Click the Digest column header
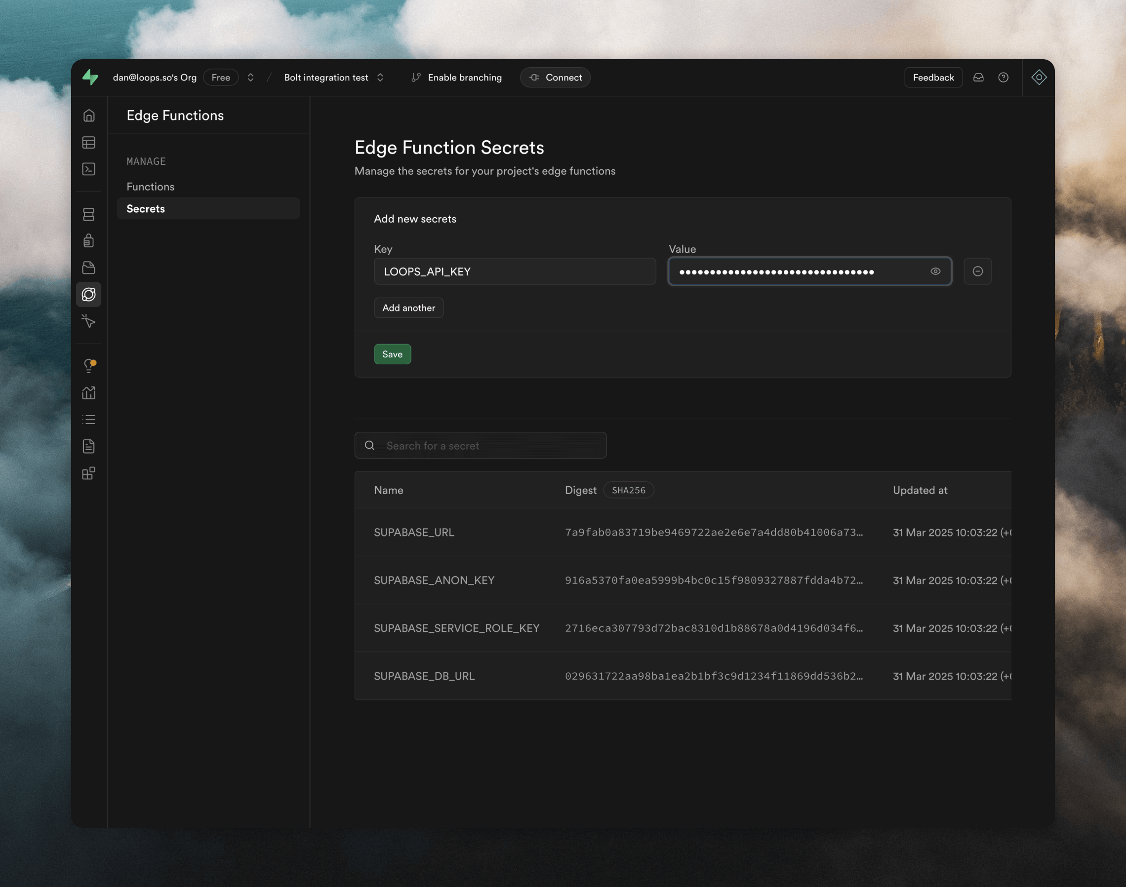 (x=580, y=490)
